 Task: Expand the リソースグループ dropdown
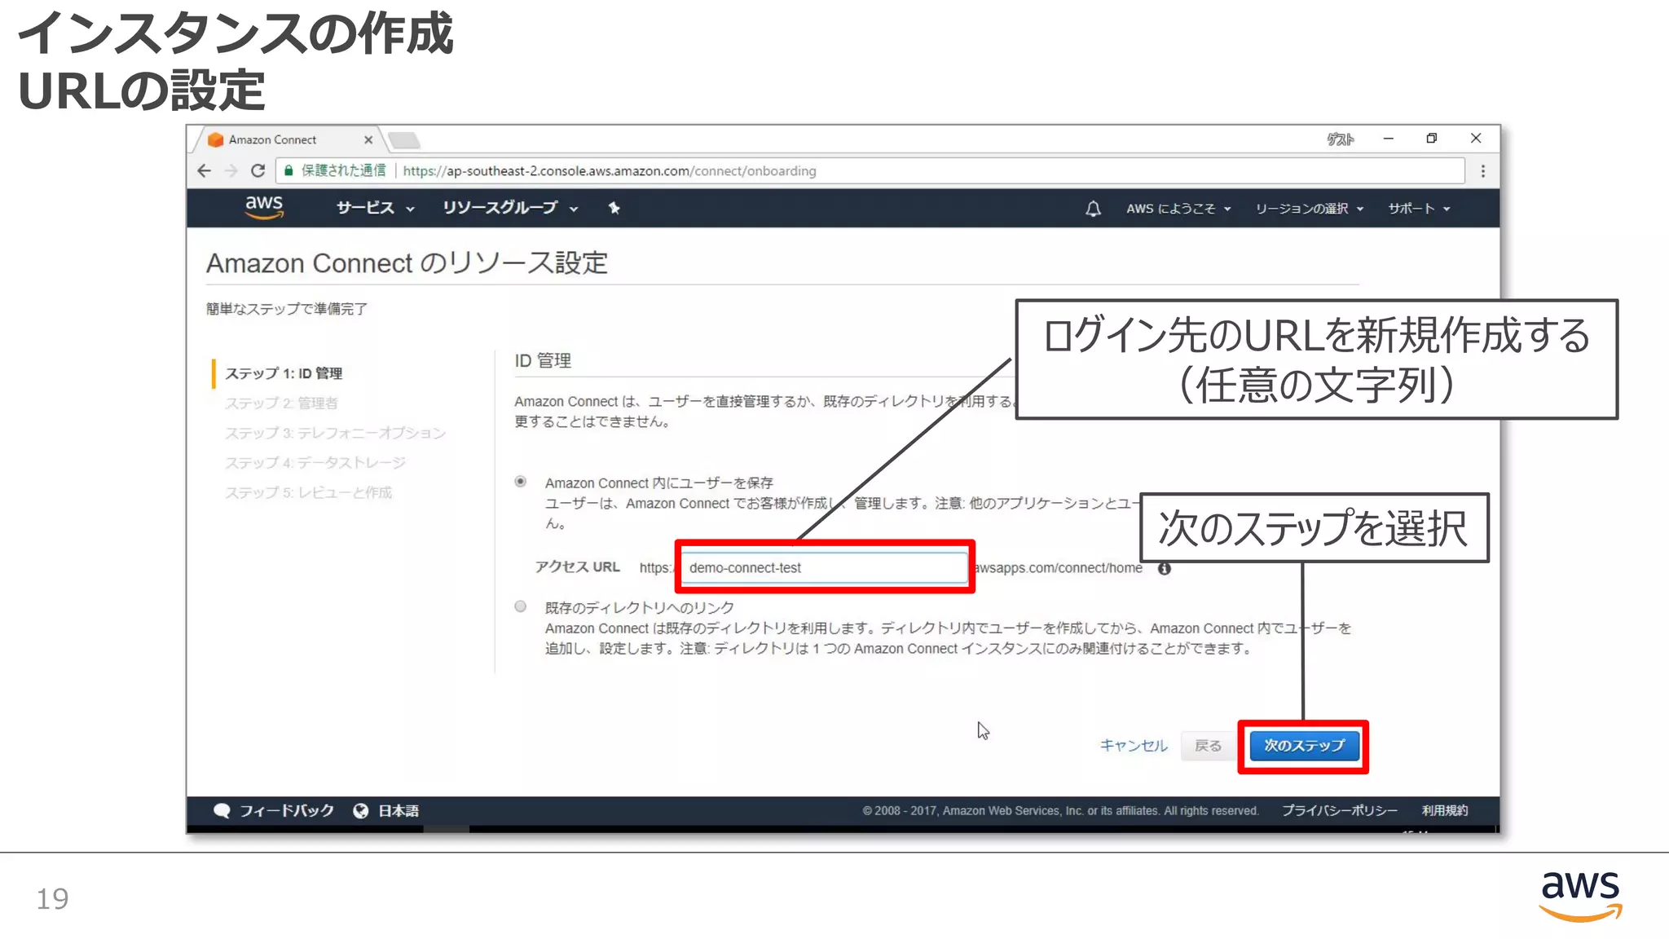[x=511, y=208]
